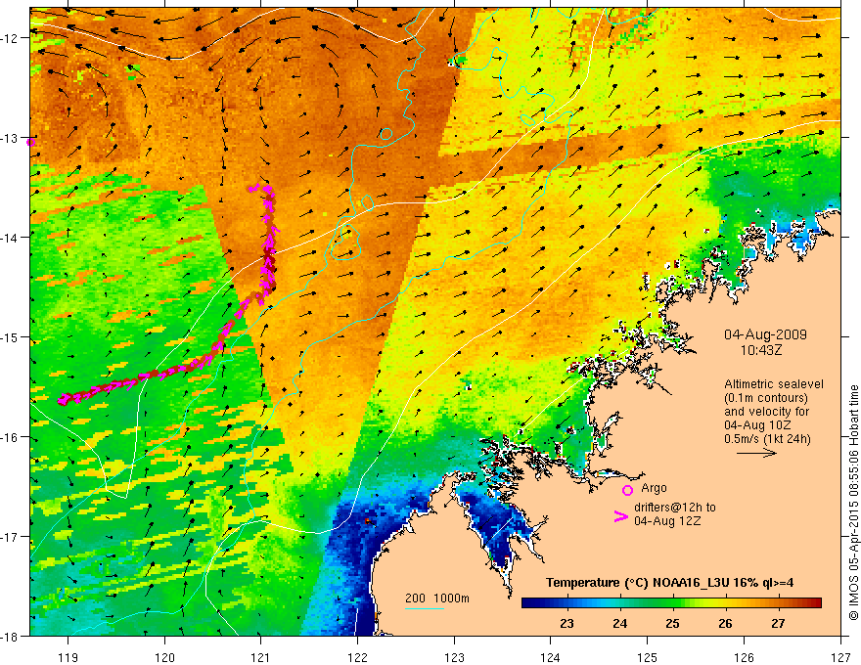Screen dimensions: 861x665
Task: Click the -12 latitude axis label
Action: pos(10,38)
